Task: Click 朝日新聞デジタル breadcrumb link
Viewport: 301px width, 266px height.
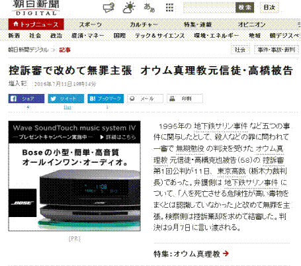Action: pos(28,50)
